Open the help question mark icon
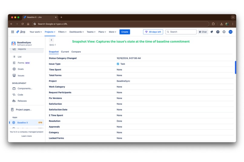This screenshot has width=244, height=162. click(218, 32)
